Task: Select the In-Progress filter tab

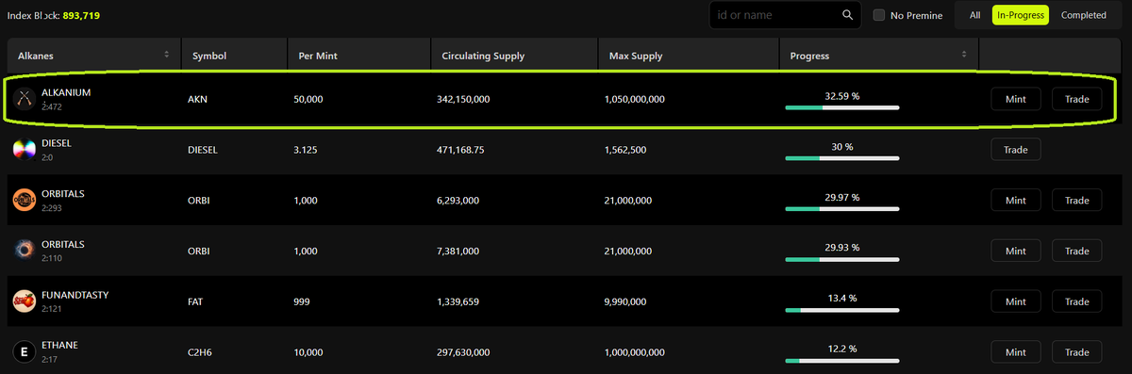Action: pos(1021,15)
